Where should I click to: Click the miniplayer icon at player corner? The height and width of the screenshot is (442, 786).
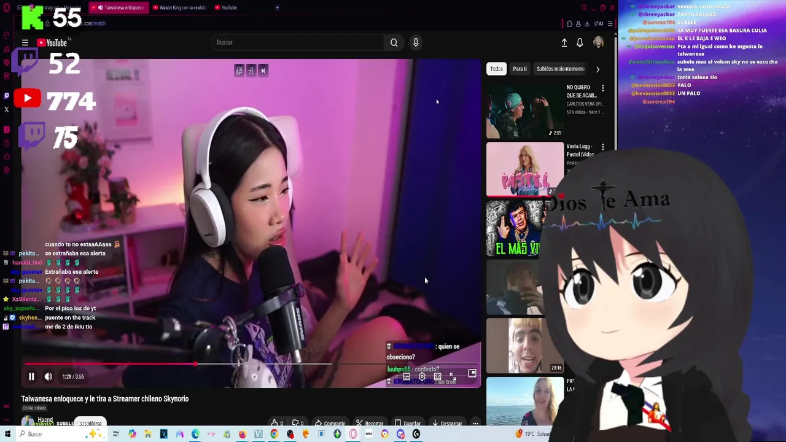click(x=472, y=373)
